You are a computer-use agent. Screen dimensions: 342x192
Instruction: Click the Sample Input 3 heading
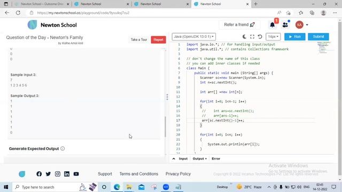pos(24,75)
